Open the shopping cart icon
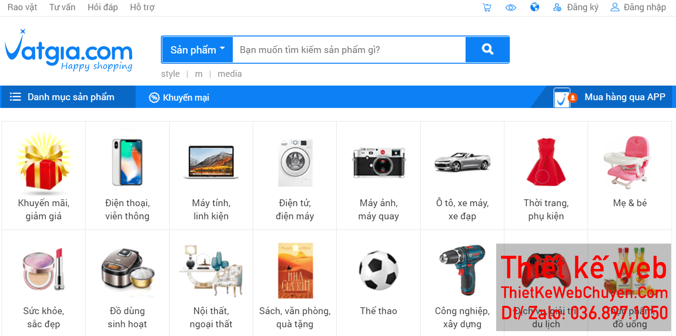676x336 pixels. [x=486, y=7]
